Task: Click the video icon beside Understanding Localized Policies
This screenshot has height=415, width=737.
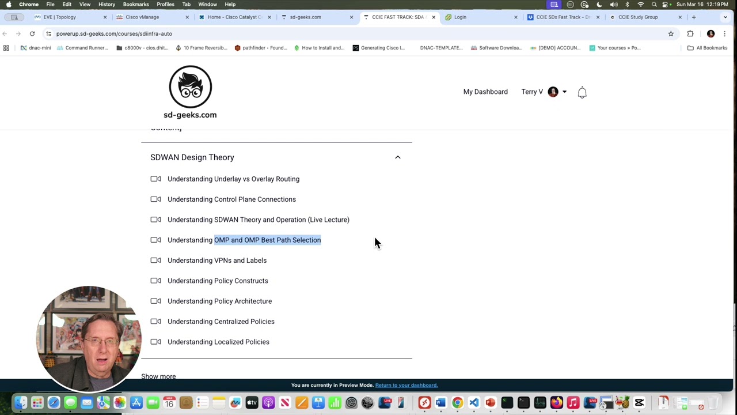Action: [x=155, y=342]
